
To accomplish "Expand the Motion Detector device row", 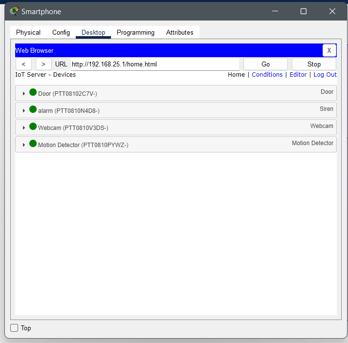I will [24, 145].
